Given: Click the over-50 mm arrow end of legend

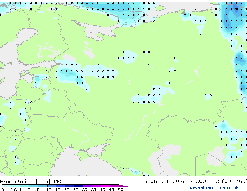Looking at the screenshot, I should tap(123, 186).
